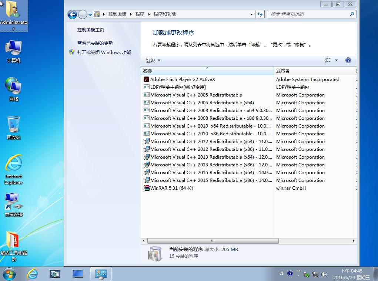
Task: Open the 计算机 desktop icon
Action: (x=13, y=51)
